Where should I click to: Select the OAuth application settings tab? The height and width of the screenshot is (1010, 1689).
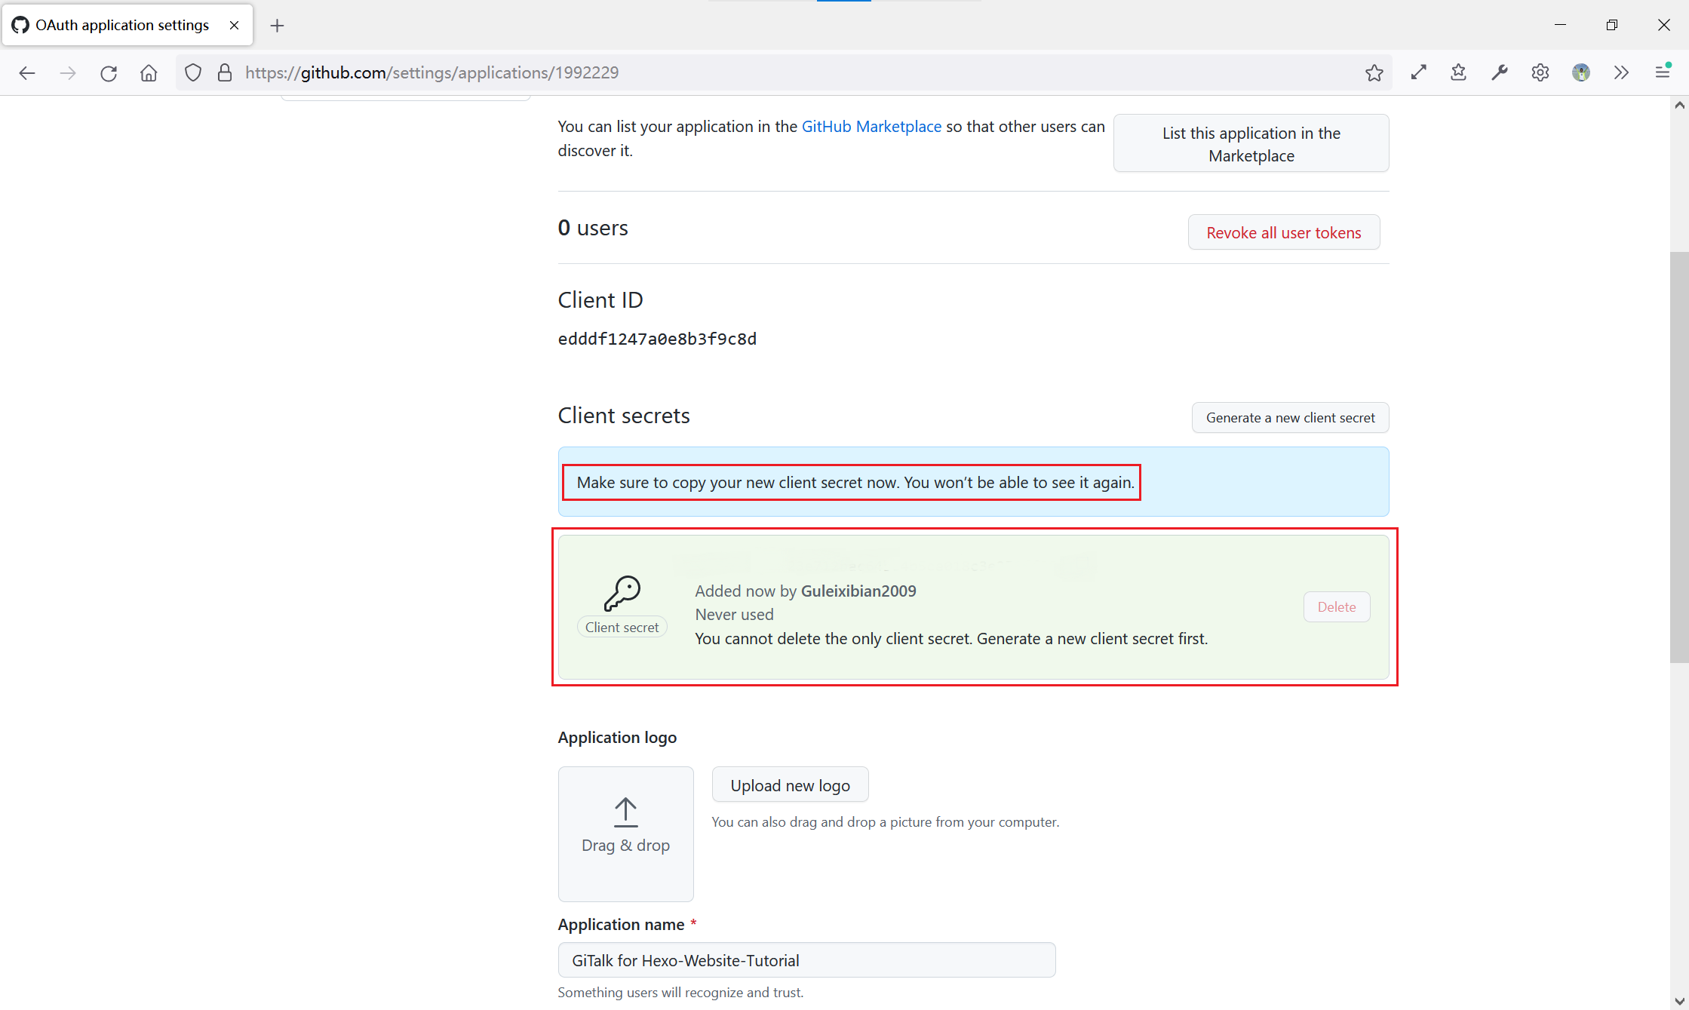point(122,25)
